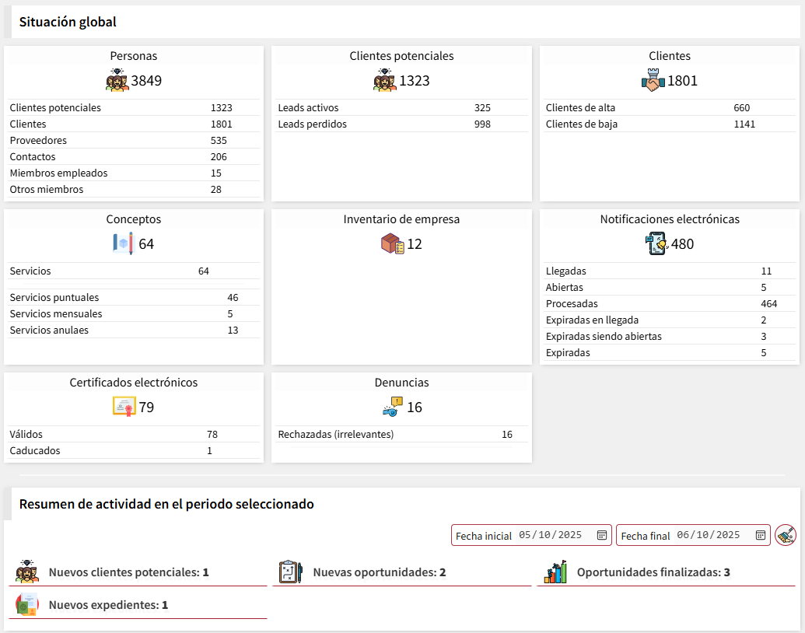Viewport: 805px width, 633px height.
Task: Click the Oportunidades finalizadas chart icon
Action: pos(555,572)
